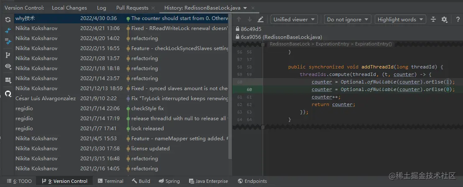Select the 2022/1/14 23:57 refactoring commit
This screenshot has width=463, height=187.
(121, 78)
